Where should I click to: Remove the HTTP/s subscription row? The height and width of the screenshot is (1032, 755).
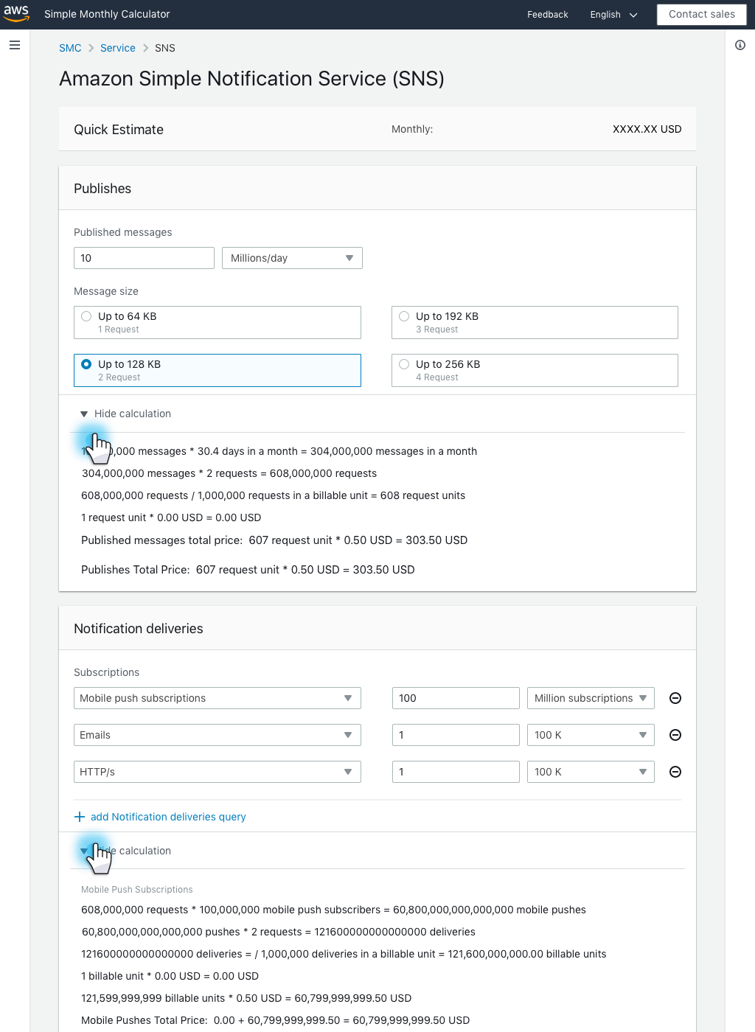tap(675, 772)
